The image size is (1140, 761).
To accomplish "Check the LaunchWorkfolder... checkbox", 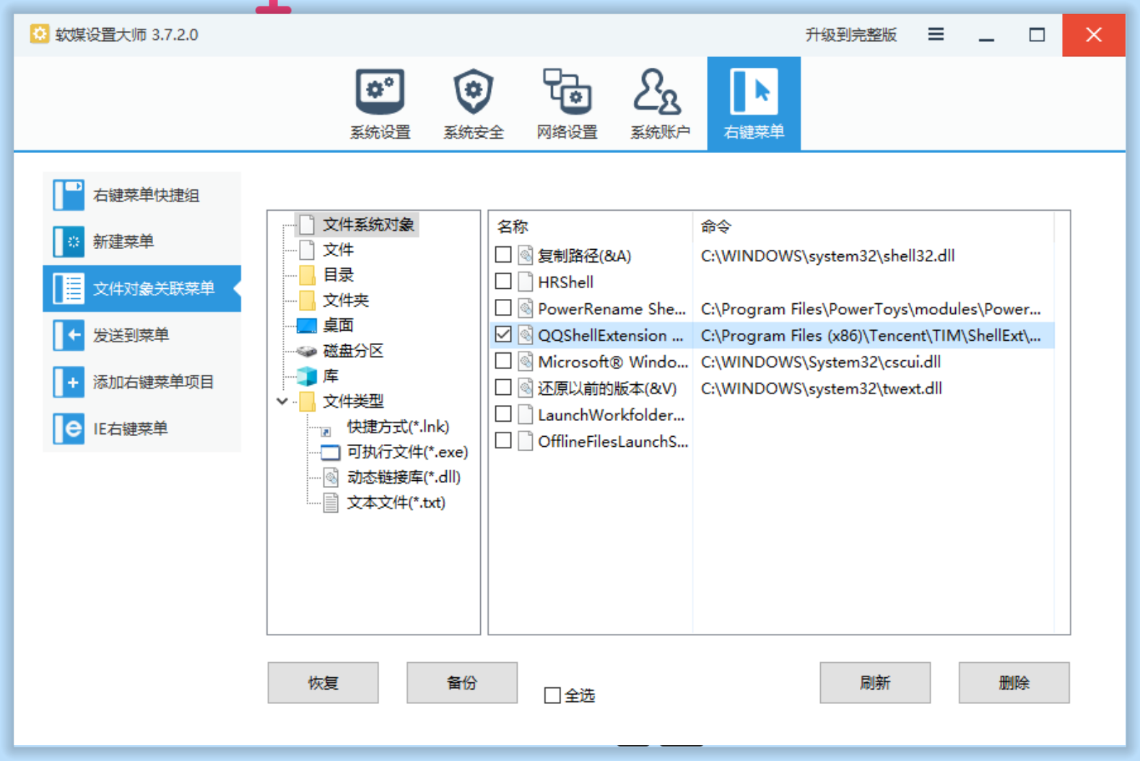I will click(503, 414).
